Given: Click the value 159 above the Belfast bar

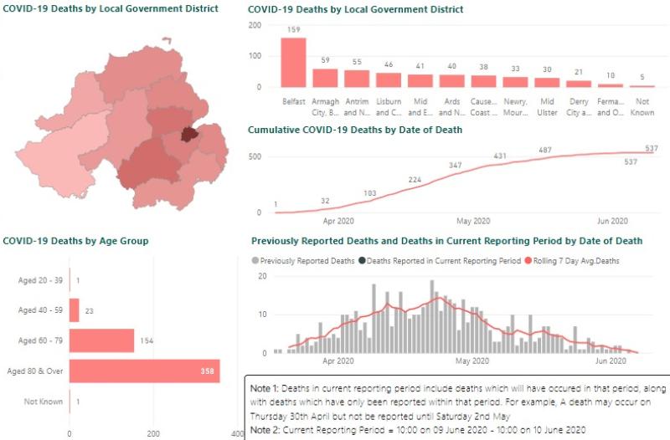Looking at the screenshot, I should pos(294,29).
